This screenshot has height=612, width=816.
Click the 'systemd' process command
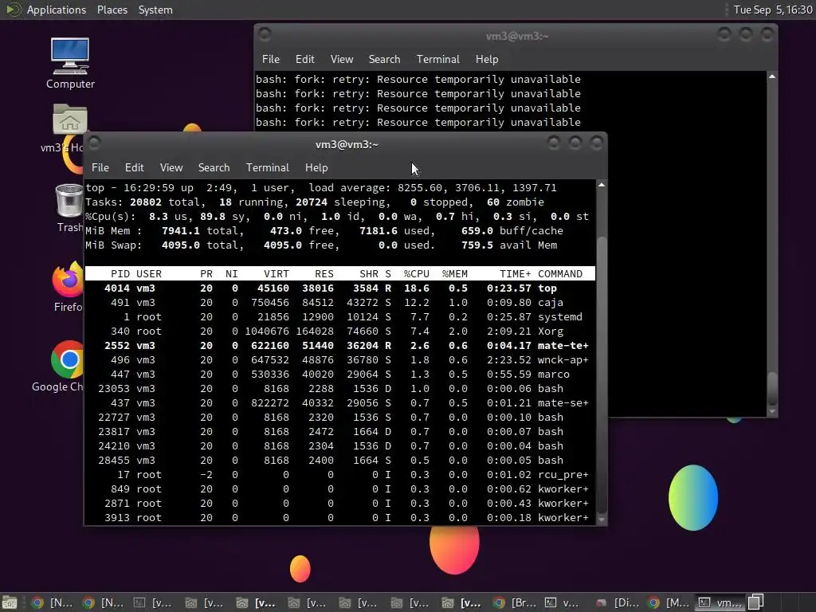560,317
